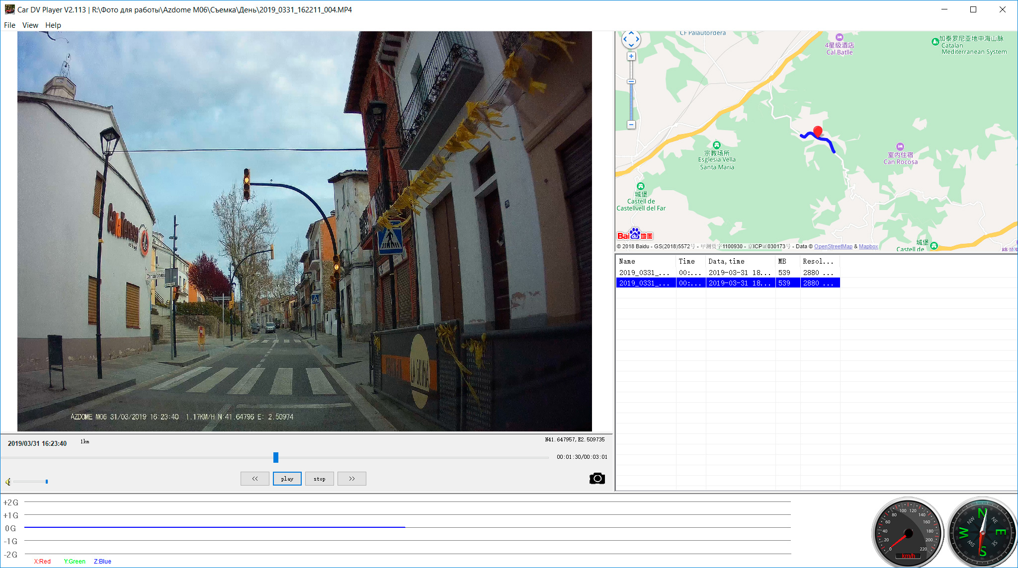
Task: Open the View menu
Action: 30,25
